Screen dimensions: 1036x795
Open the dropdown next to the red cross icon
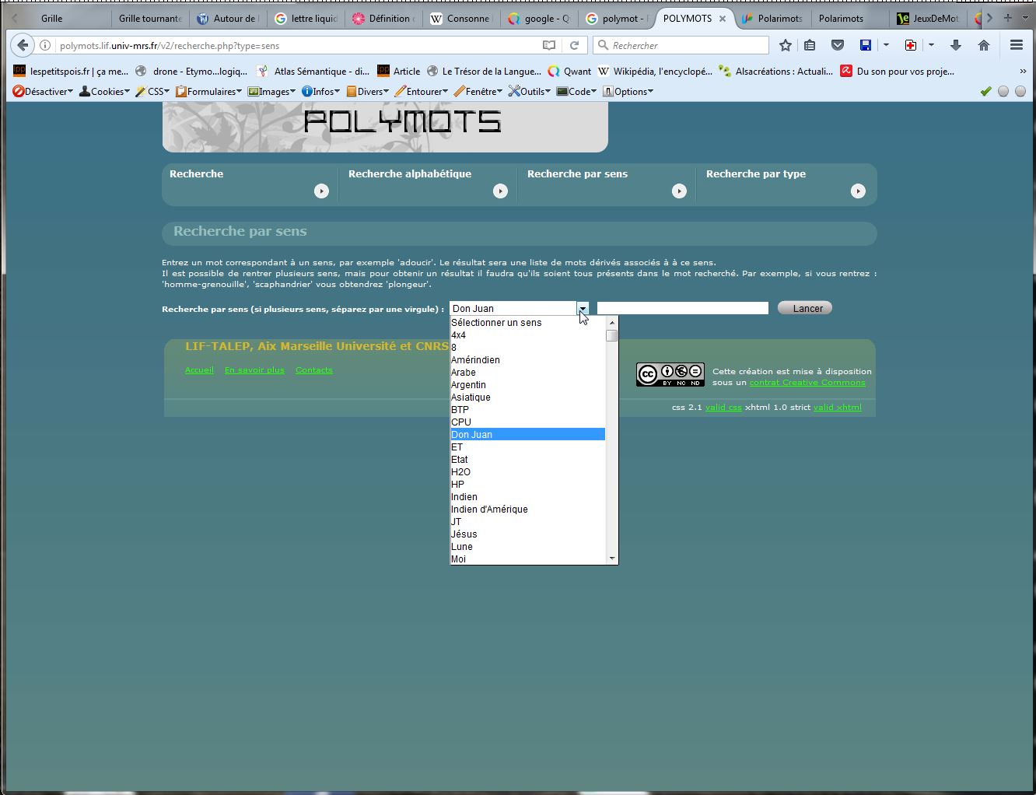pyautogui.click(x=931, y=45)
